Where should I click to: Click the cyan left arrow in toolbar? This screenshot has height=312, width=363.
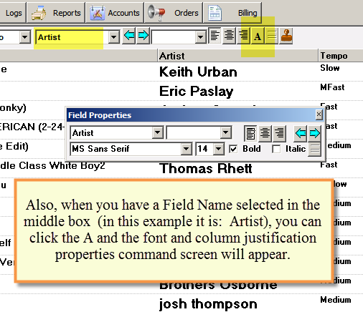click(x=129, y=36)
